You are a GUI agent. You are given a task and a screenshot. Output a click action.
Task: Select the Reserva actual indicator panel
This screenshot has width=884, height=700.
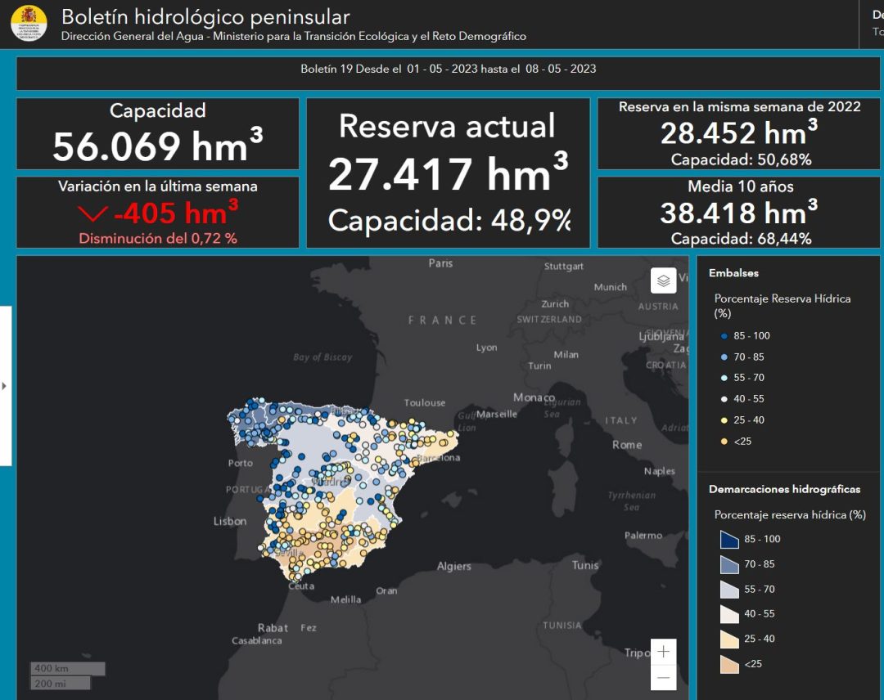[x=448, y=173]
